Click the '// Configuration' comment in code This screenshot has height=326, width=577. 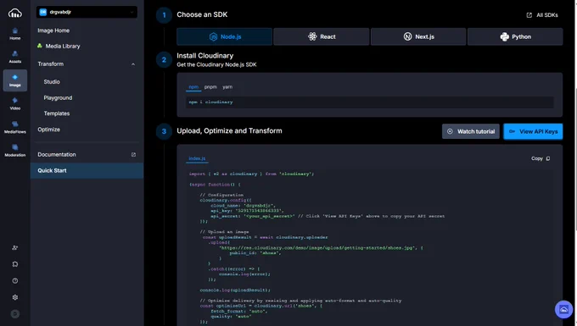click(x=221, y=195)
